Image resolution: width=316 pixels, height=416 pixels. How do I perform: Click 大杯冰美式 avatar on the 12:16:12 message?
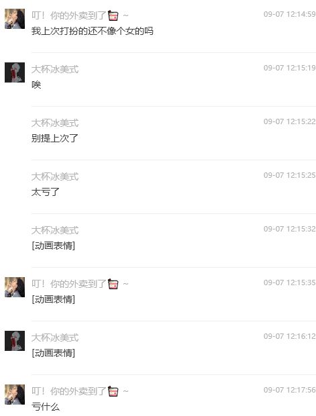[x=15, y=341]
